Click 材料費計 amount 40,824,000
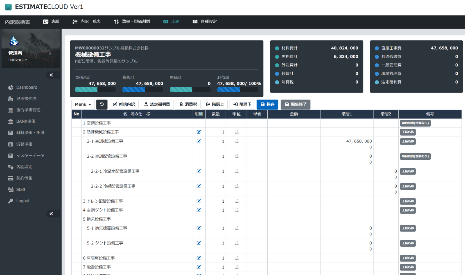Image resolution: width=465 pixels, height=275 pixels. [x=344, y=48]
